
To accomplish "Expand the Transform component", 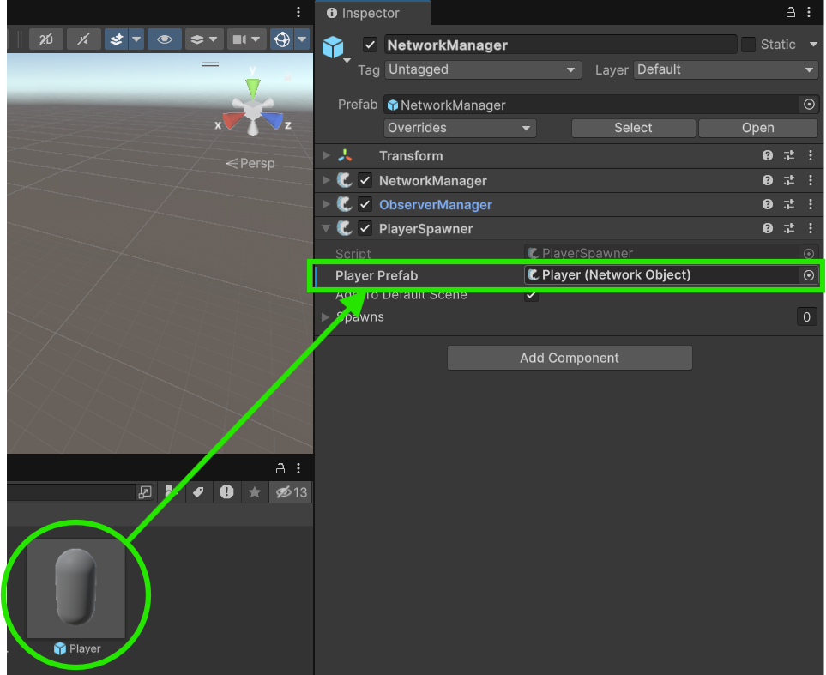I will (326, 155).
